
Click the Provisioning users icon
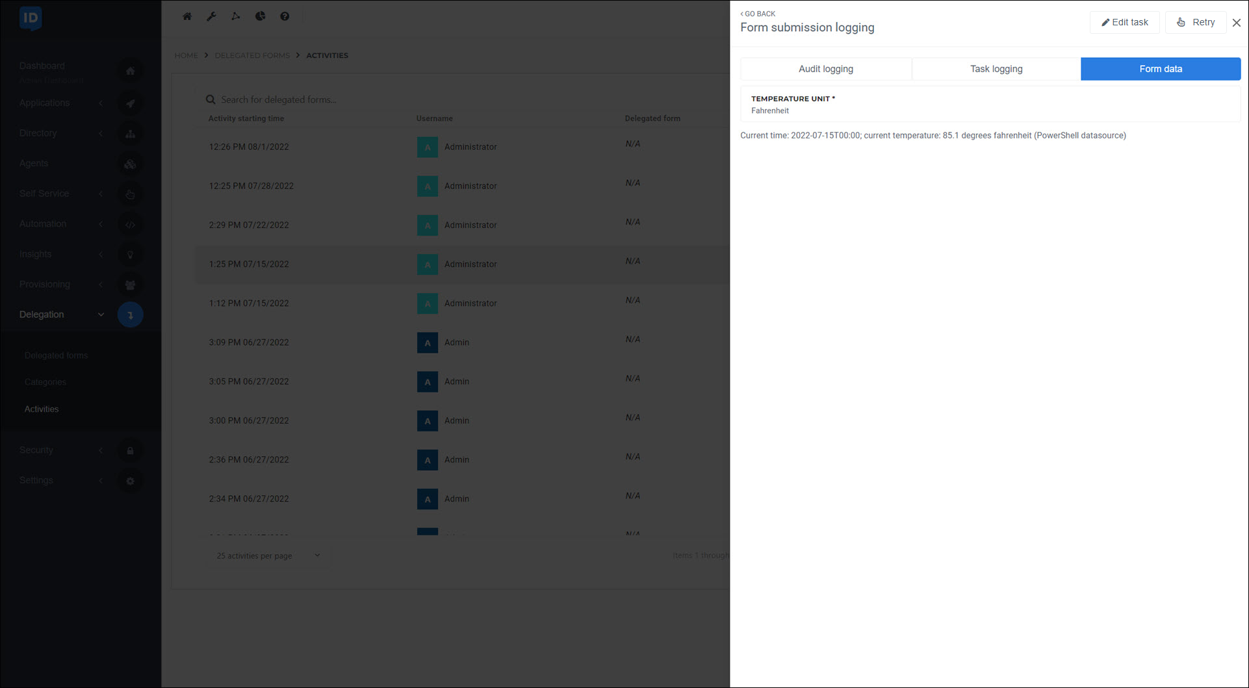[130, 285]
